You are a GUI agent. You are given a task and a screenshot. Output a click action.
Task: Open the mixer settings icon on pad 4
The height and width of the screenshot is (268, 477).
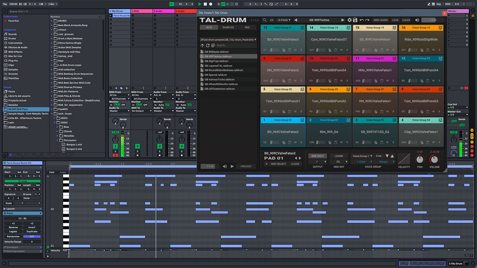point(440,120)
